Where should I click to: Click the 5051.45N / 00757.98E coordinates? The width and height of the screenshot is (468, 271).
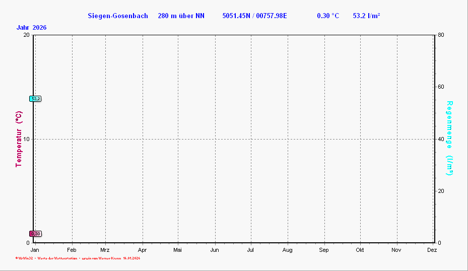click(x=254, y=16)
